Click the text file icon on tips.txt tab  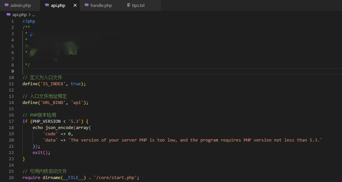129,5
